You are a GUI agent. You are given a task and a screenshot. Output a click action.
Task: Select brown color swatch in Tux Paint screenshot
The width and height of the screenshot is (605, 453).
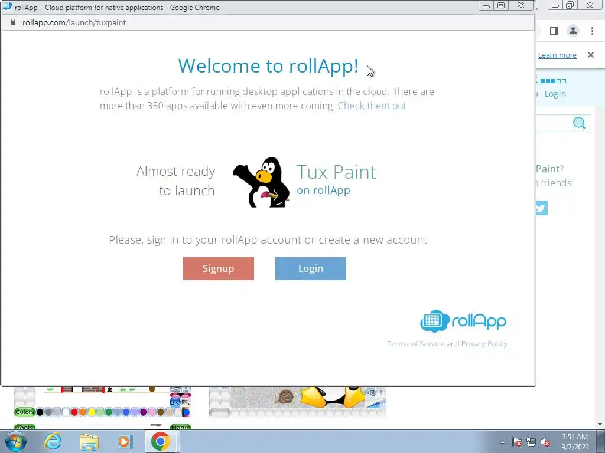[161, 412]
